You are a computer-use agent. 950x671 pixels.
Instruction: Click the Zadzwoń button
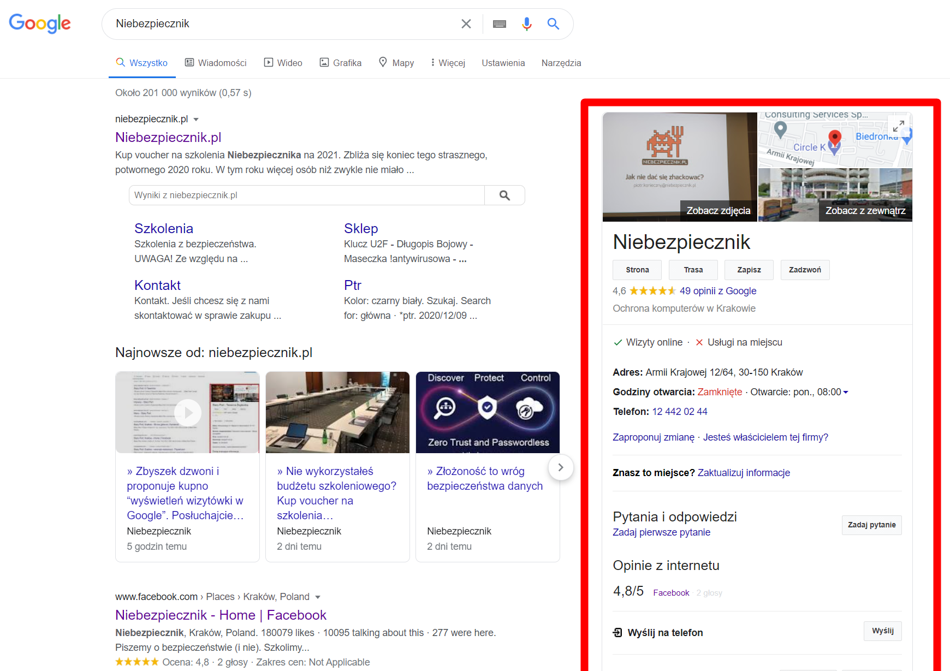tap(805, 270)
